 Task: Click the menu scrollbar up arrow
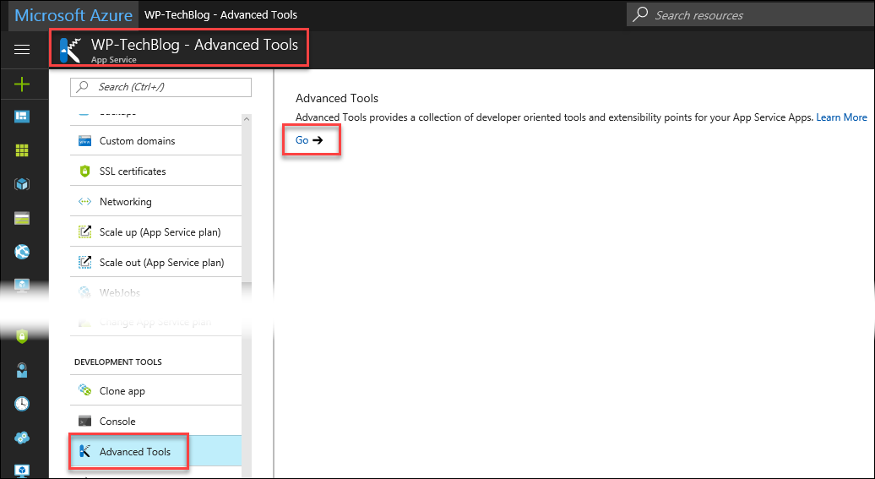pos(247,118)
